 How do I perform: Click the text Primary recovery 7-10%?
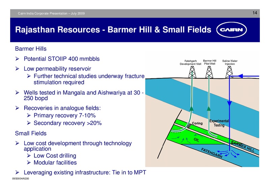(64, 115)
